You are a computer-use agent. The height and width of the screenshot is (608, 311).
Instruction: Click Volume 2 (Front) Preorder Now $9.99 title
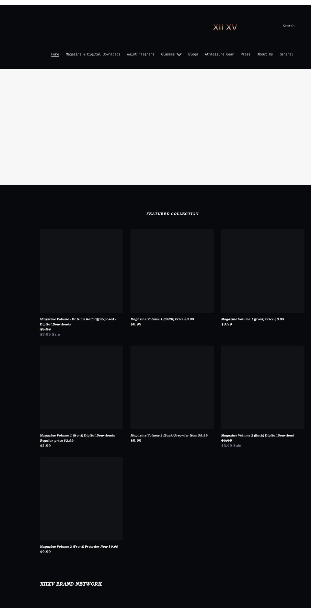pos(79,547)
